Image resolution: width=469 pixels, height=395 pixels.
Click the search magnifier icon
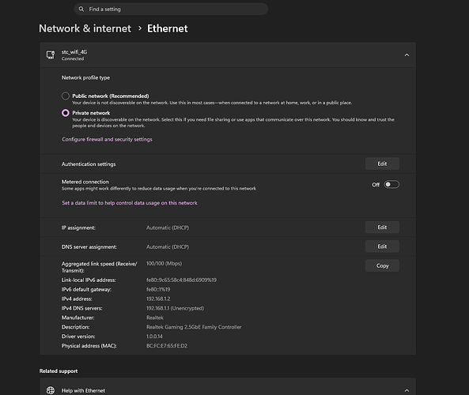coord(81,9)
